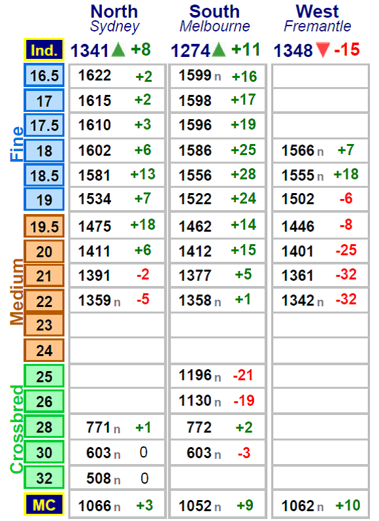Click the green up arrow beside North 1341
This screenshot has width=379, height=521.
(118, 50)
